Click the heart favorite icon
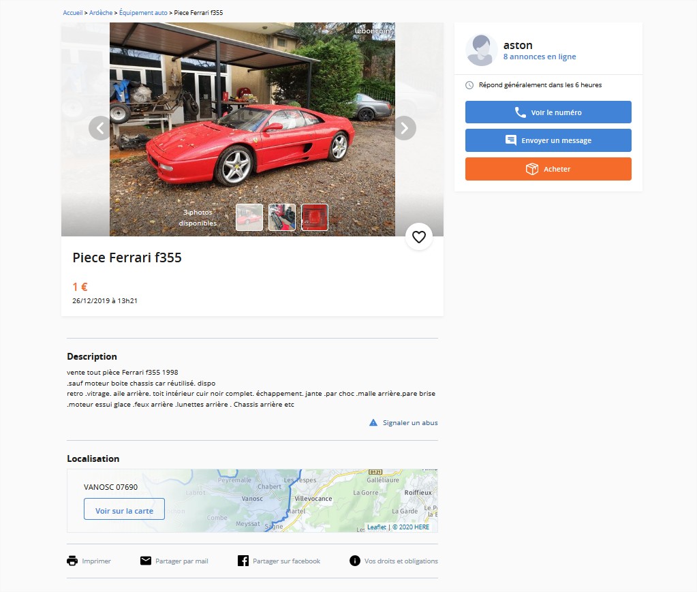697x592 pixels. click(x=419, y=237)
